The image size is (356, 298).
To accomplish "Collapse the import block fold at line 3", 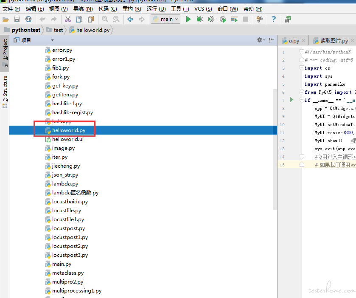I will (302, 68).
